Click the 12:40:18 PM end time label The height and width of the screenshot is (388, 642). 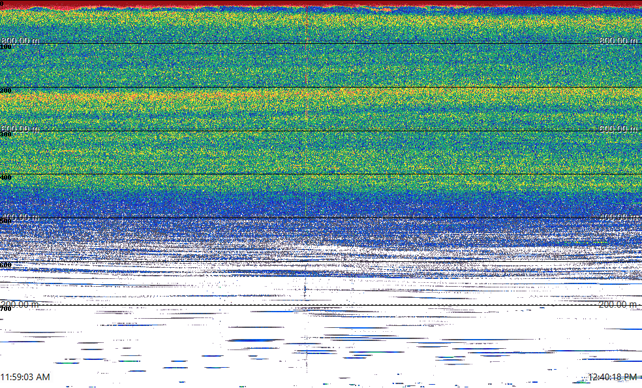tap(613, 377)
